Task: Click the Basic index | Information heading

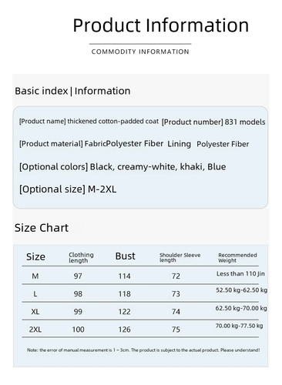Action: point(72,91)
